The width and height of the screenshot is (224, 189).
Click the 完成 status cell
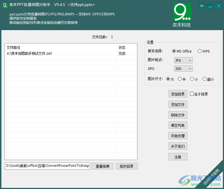click(122, 53)
